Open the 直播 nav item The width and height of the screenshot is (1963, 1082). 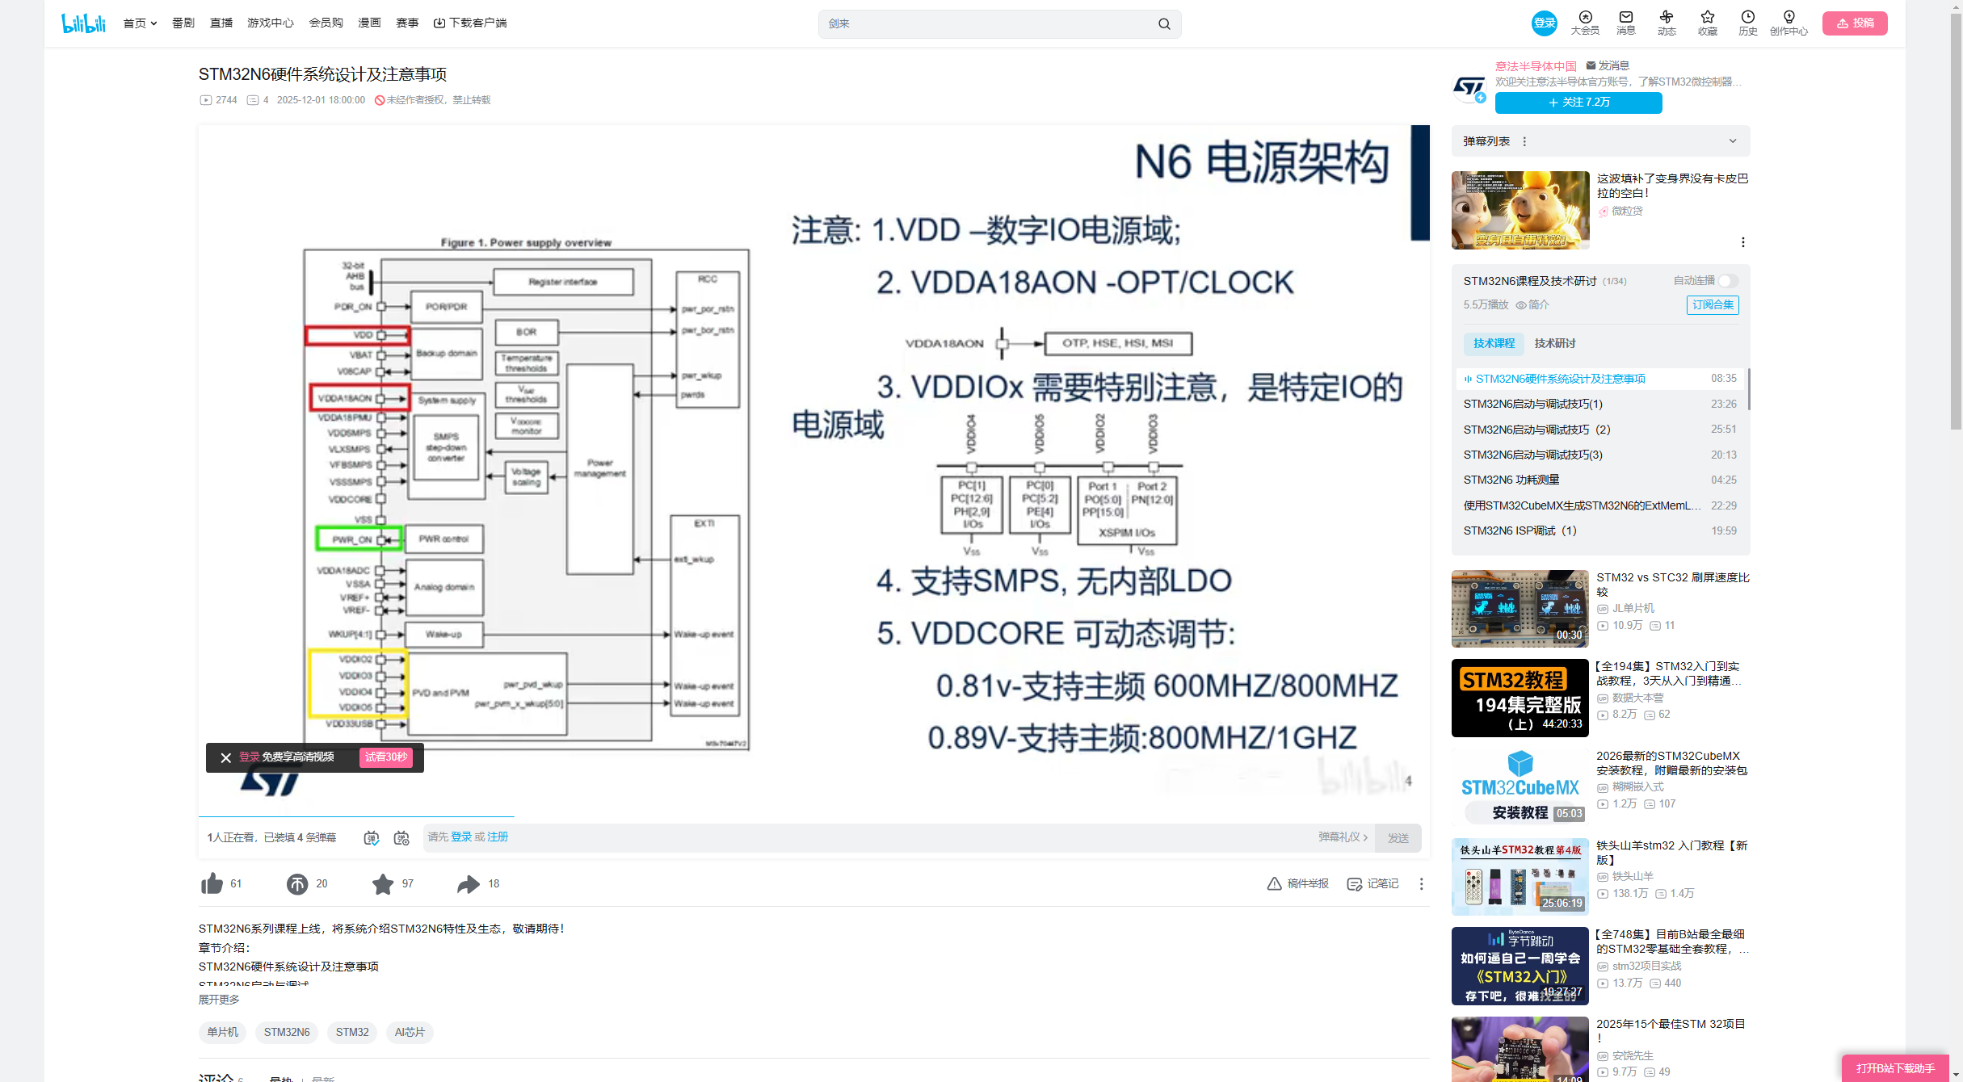(x=221, y=23)
